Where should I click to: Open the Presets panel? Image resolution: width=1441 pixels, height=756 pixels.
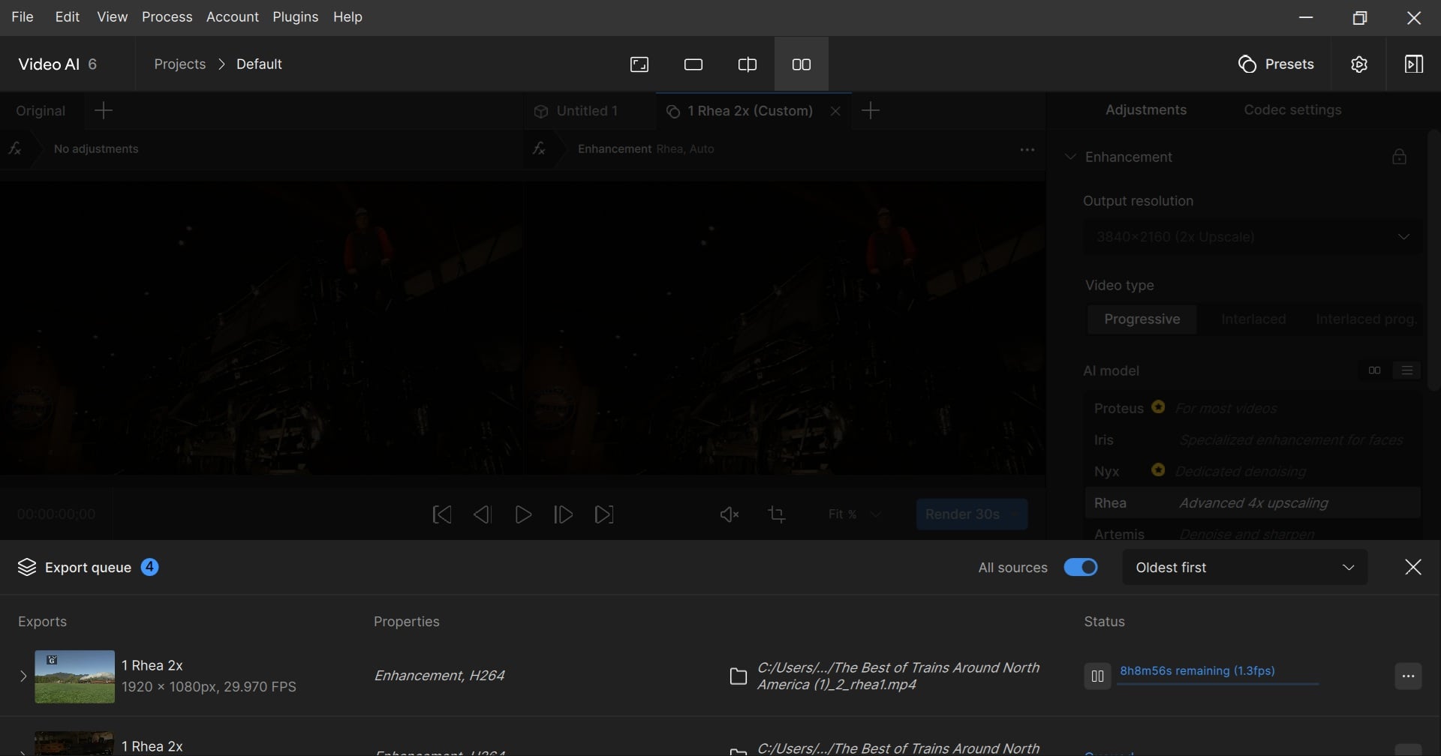1276,64
